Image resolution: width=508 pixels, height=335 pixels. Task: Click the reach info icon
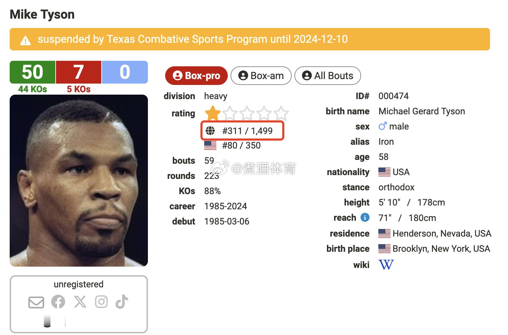coord(365,218)
